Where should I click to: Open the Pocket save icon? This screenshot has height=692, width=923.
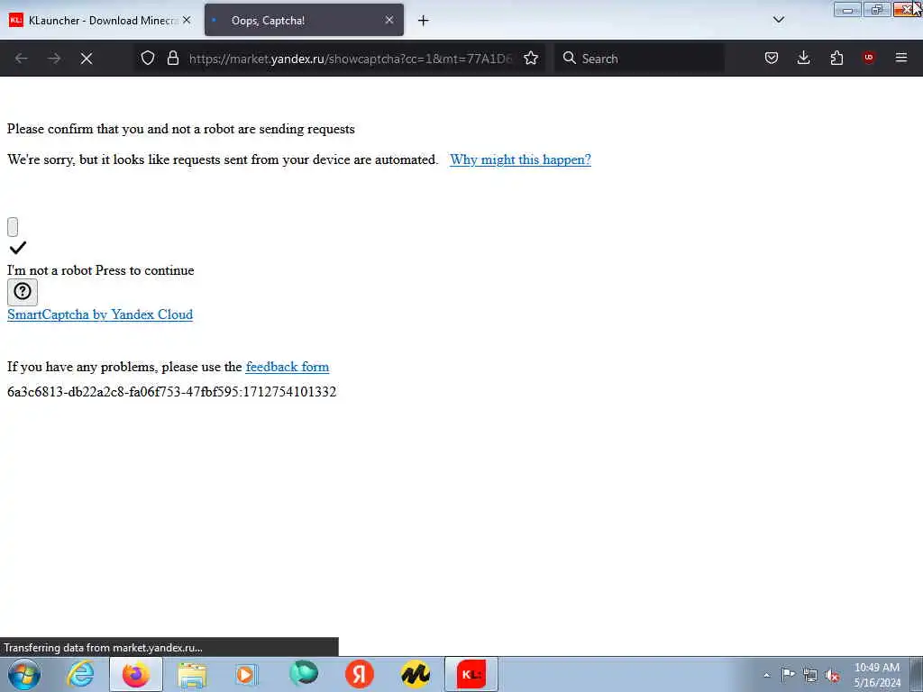tap(772, 58)
